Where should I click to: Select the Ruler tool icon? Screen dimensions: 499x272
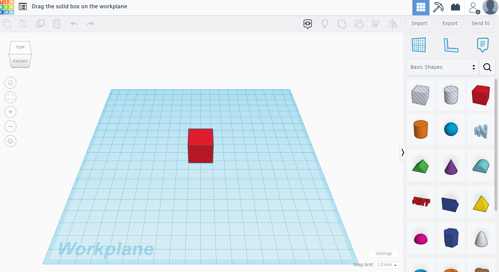coord(451,45)
